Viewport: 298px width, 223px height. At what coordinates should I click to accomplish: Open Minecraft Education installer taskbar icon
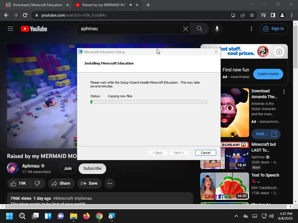coord(112,216)
